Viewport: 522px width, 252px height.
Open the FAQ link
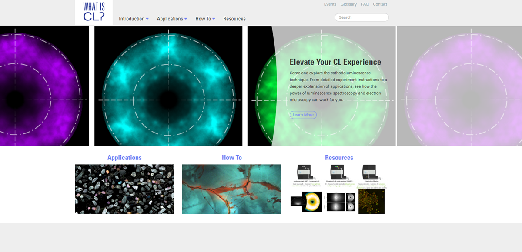(x=365, y=4)
